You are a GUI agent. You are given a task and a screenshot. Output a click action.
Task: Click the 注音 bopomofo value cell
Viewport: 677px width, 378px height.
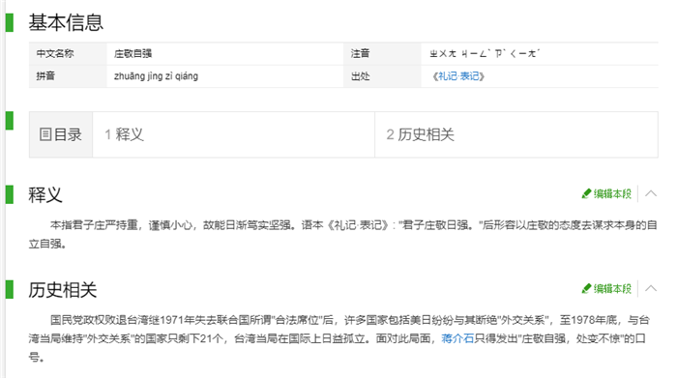[540, 53]
